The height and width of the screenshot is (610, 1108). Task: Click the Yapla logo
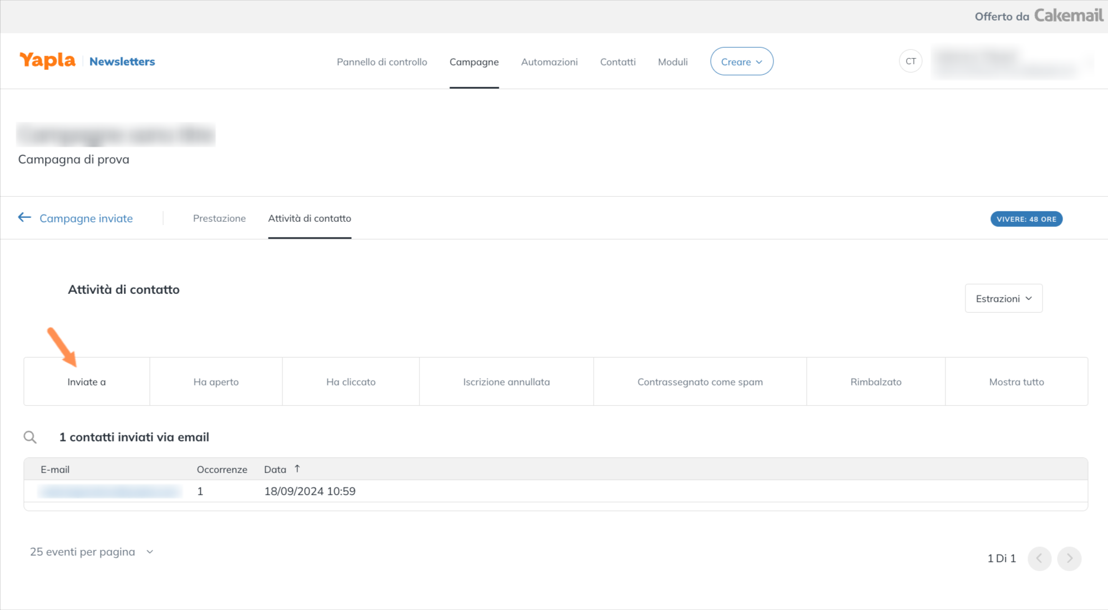[x=47, y=60]
